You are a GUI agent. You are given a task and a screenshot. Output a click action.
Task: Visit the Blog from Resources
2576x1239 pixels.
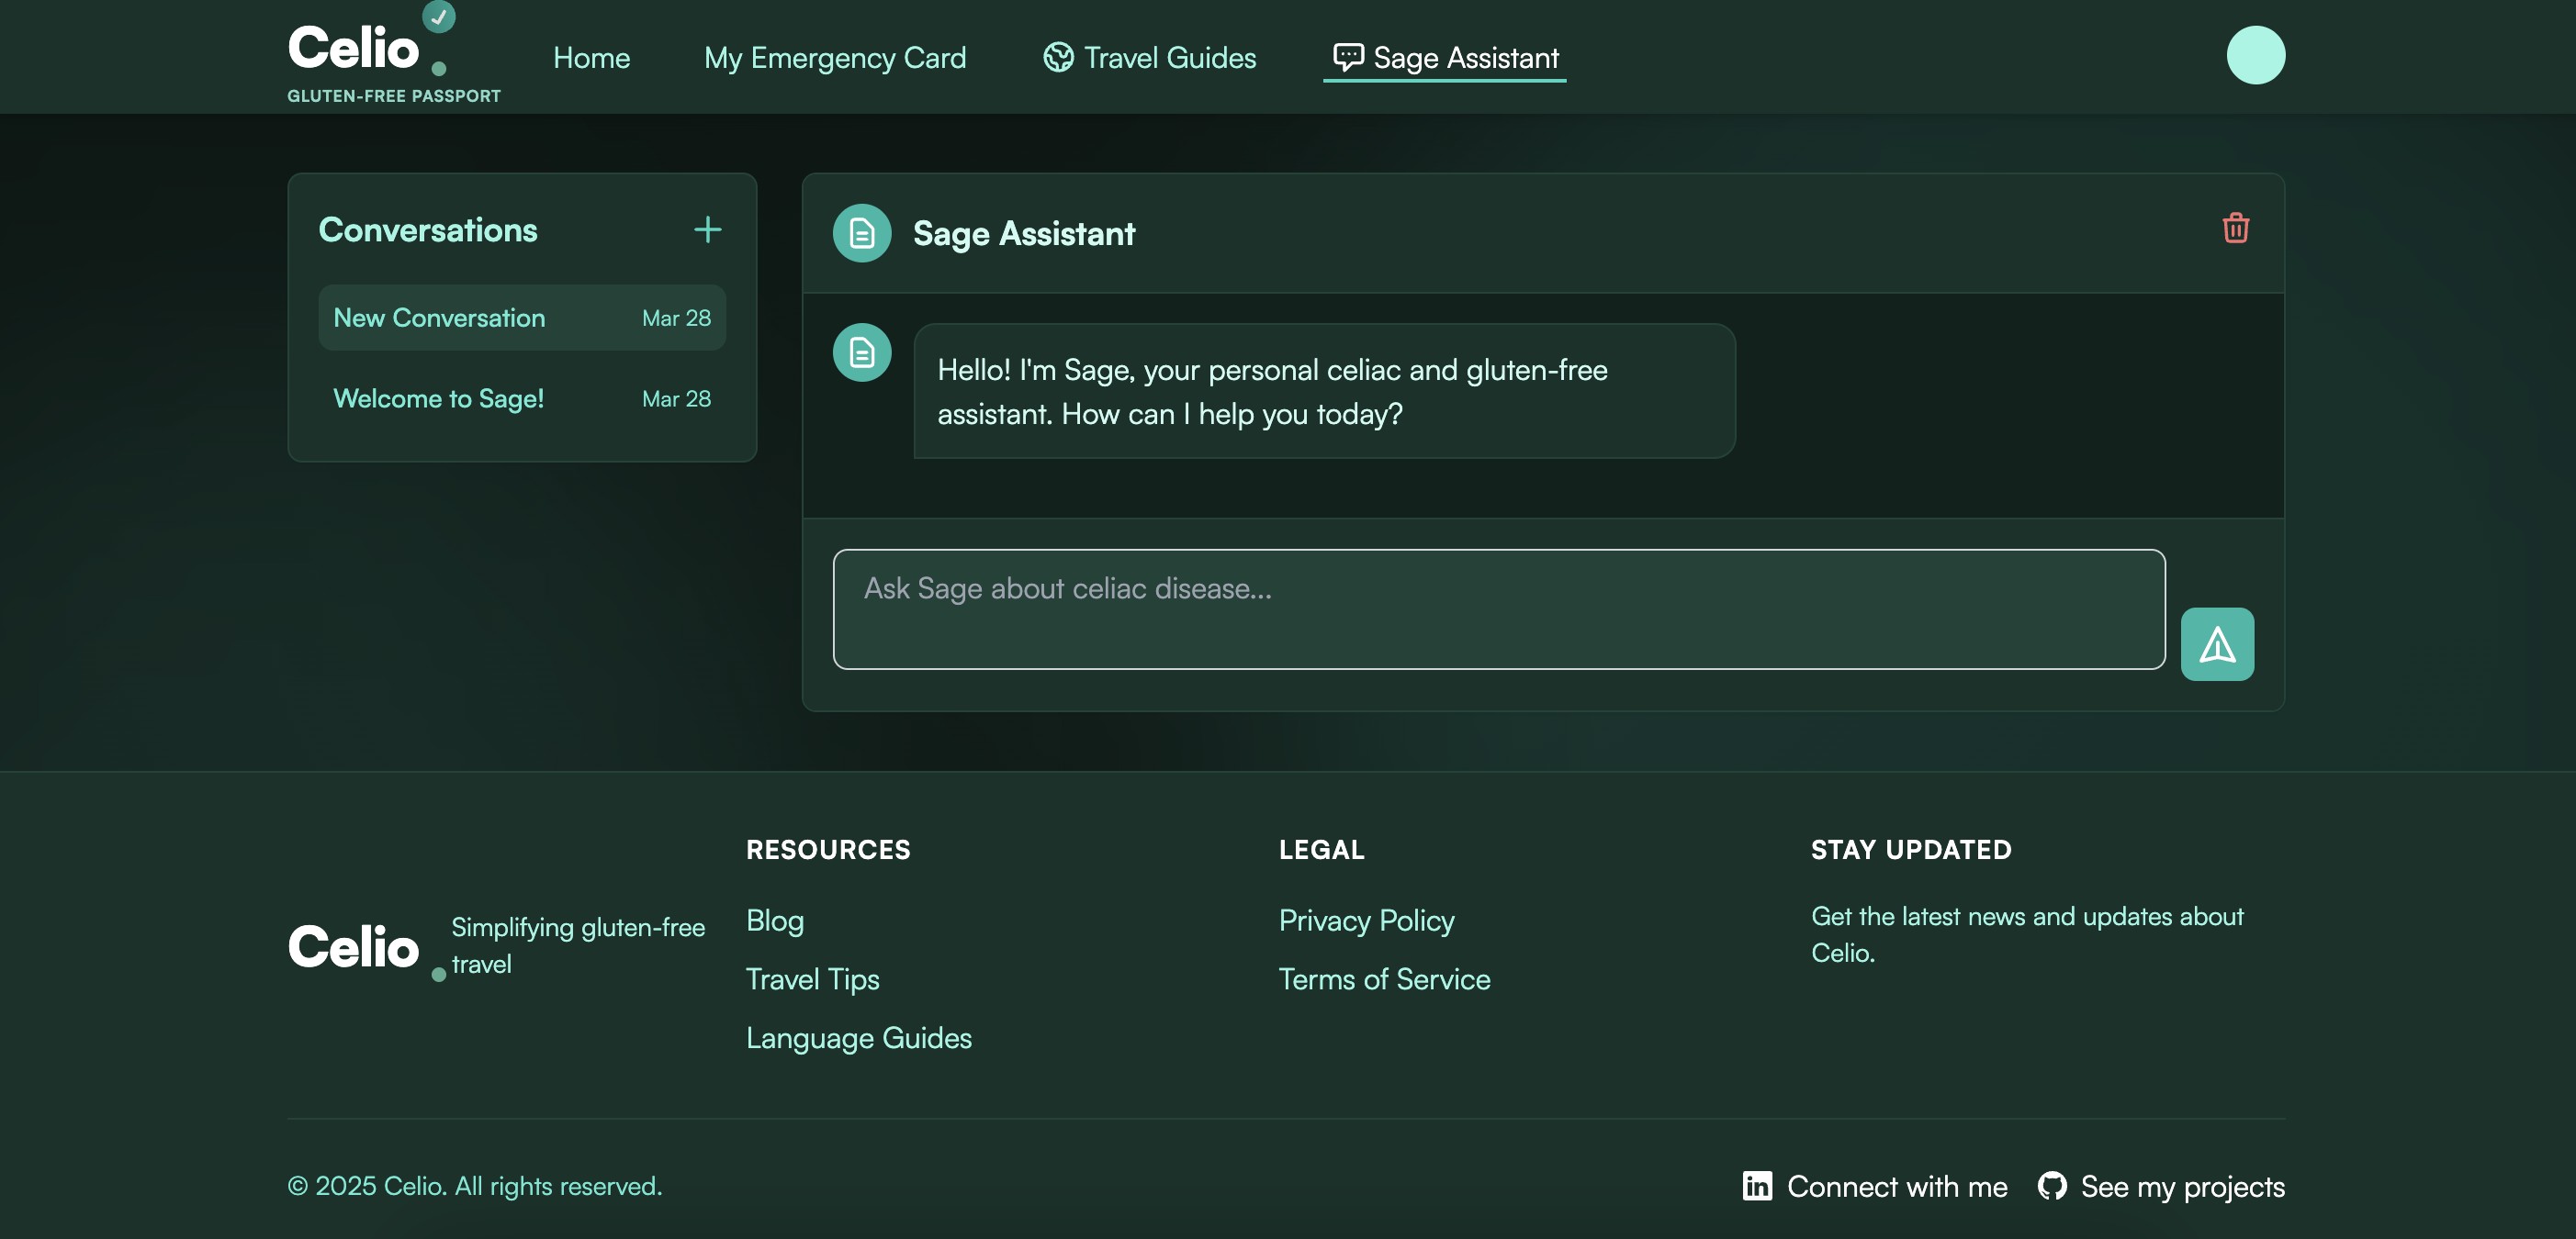(774, 921)
